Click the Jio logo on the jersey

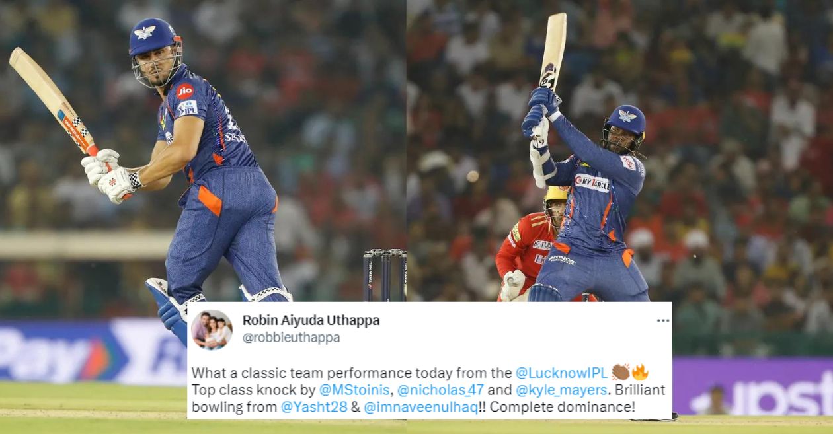click(185, 90)
